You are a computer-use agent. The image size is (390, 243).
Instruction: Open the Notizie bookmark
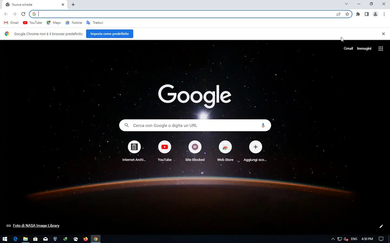(74, 23)
